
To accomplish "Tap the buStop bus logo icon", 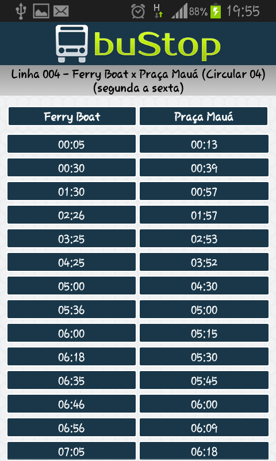I will coord(72,44).
